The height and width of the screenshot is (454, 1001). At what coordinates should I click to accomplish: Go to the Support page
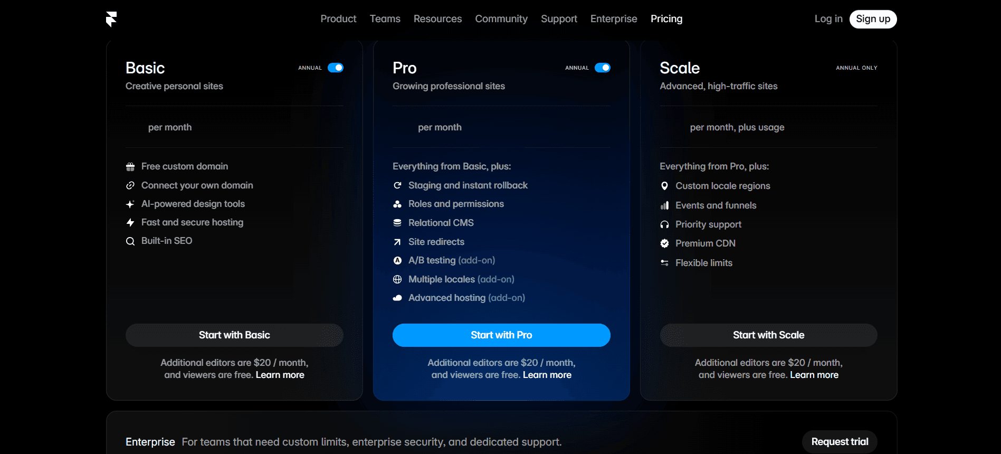(x=559, y=19)
